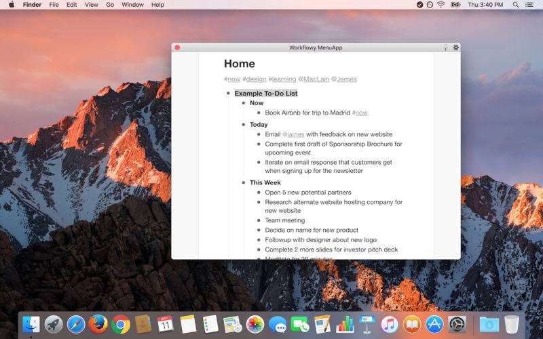
Task: Launch Firefox from the Dock
Action: [98, 324]
